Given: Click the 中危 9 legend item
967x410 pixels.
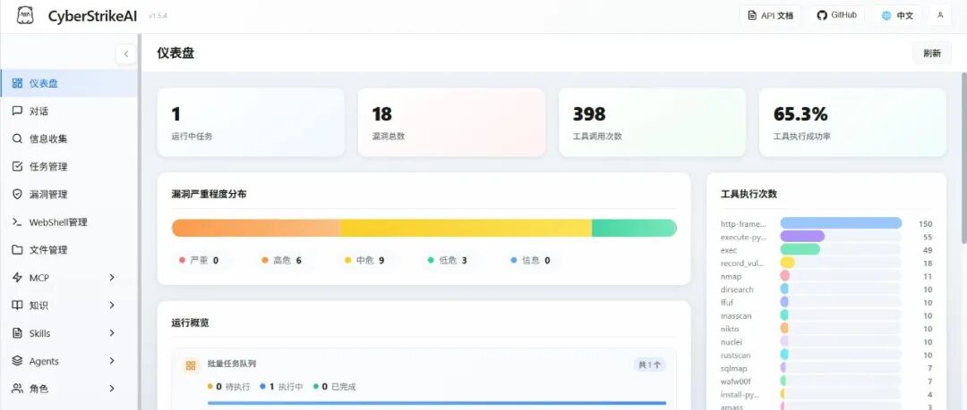Looking at the screenshot, I should 364,261.
